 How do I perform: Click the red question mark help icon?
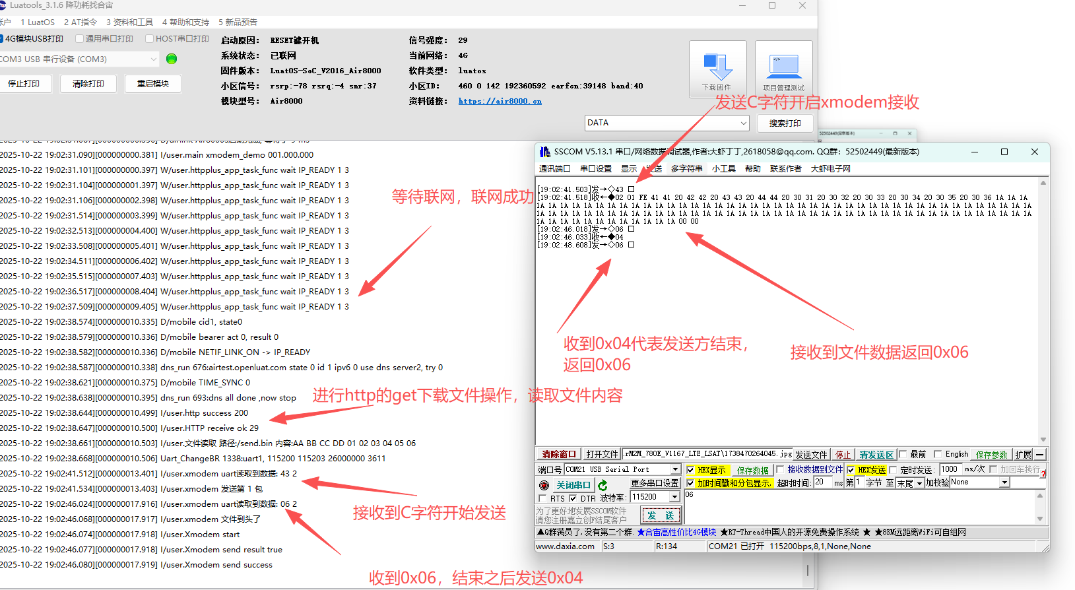1043,474
